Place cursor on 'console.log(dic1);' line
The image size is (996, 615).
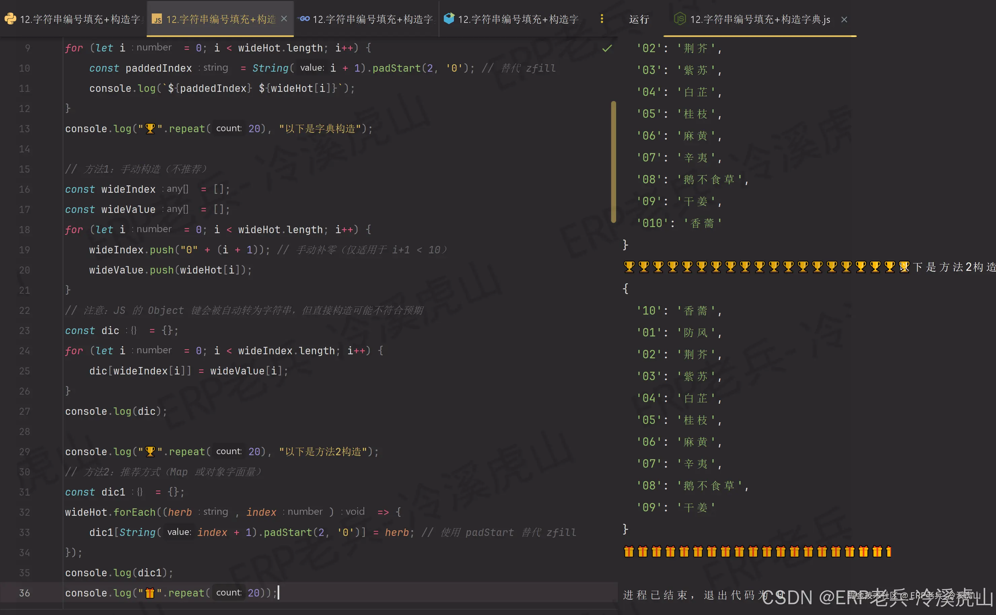119,573
